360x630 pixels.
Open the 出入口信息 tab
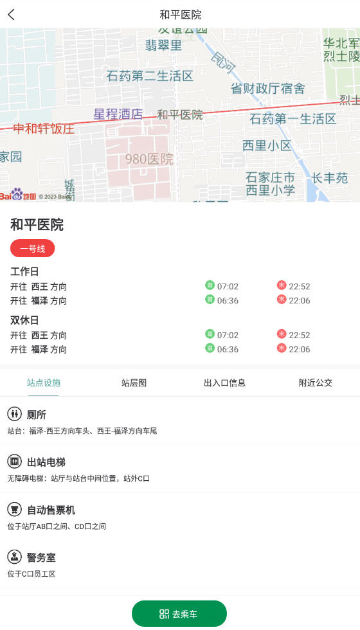coord(224,382)
